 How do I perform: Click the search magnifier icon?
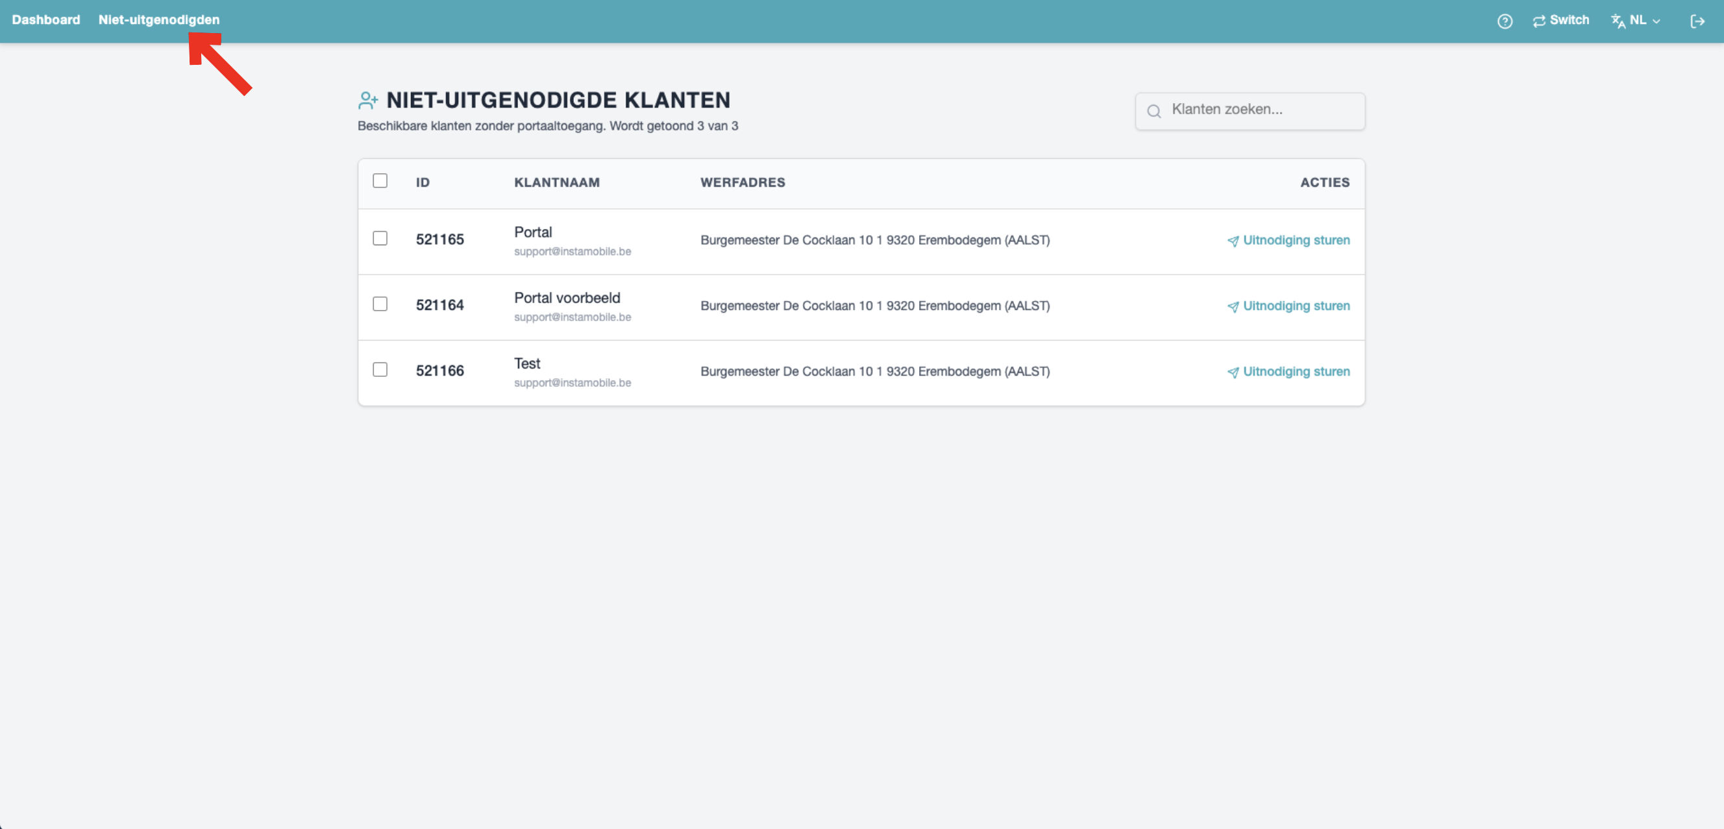(x=1154, y=111)
